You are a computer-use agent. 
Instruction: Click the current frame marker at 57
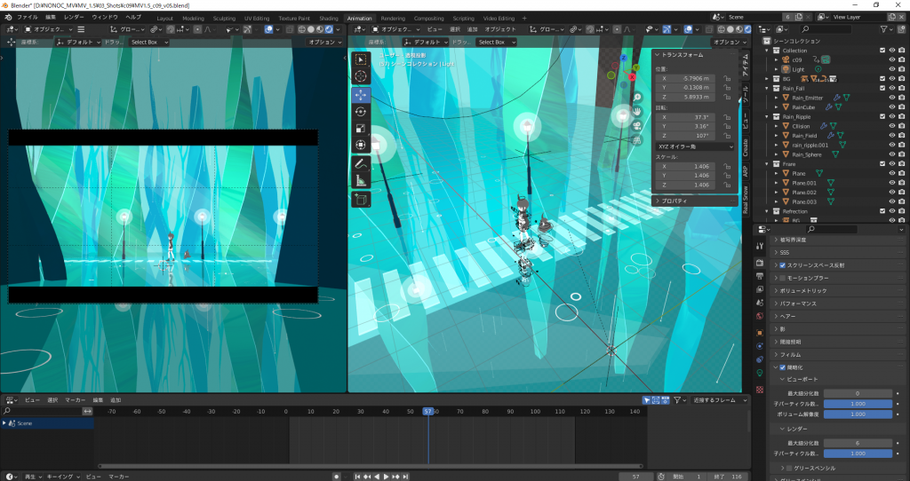[427, 412]
